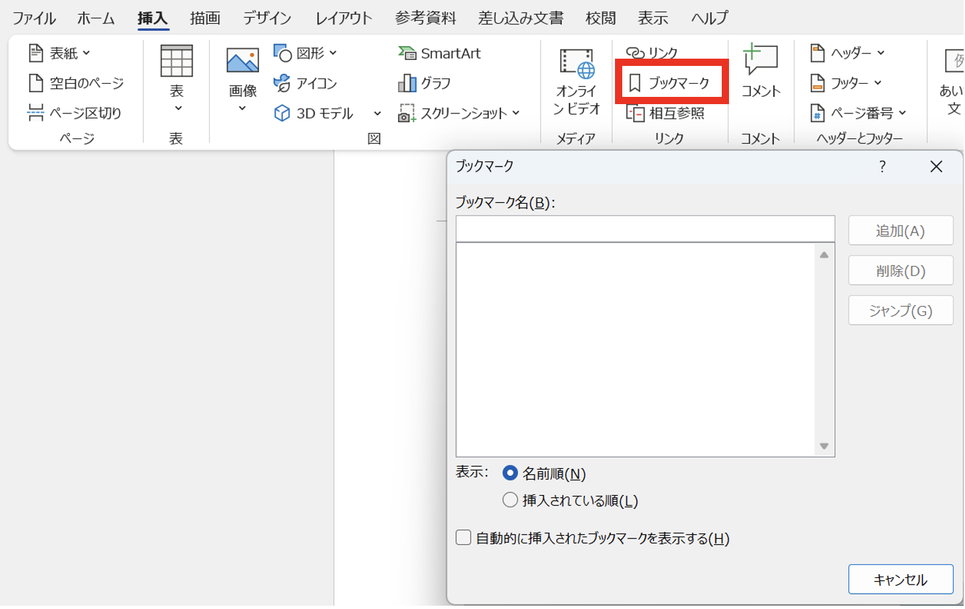This screenshot has height=609, width=965.
Task: Switch to the デザイン ribbon tab
Action: tap(267, 18)
